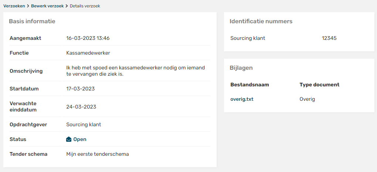Go to Bewerk verzoek breadcrumb

click(x=47, y=6)
